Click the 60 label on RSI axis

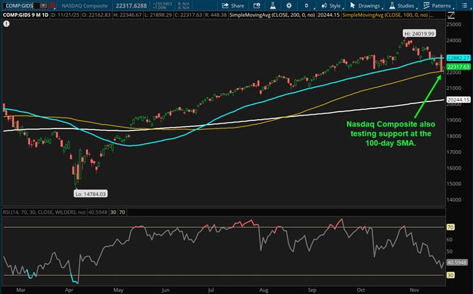click(x=450, y=239)
